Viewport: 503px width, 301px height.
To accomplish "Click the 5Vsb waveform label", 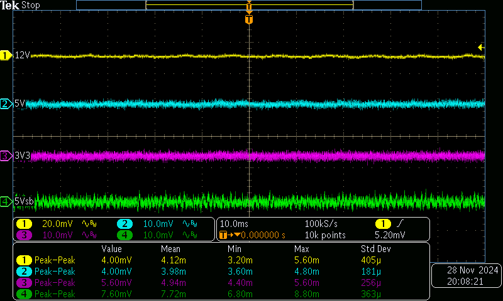I will point(24,201).
